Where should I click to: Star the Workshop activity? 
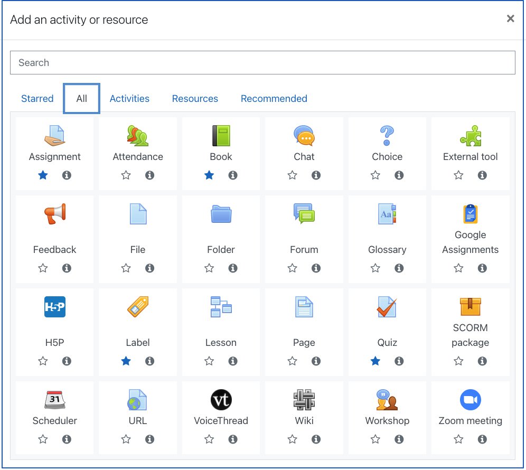375,439
